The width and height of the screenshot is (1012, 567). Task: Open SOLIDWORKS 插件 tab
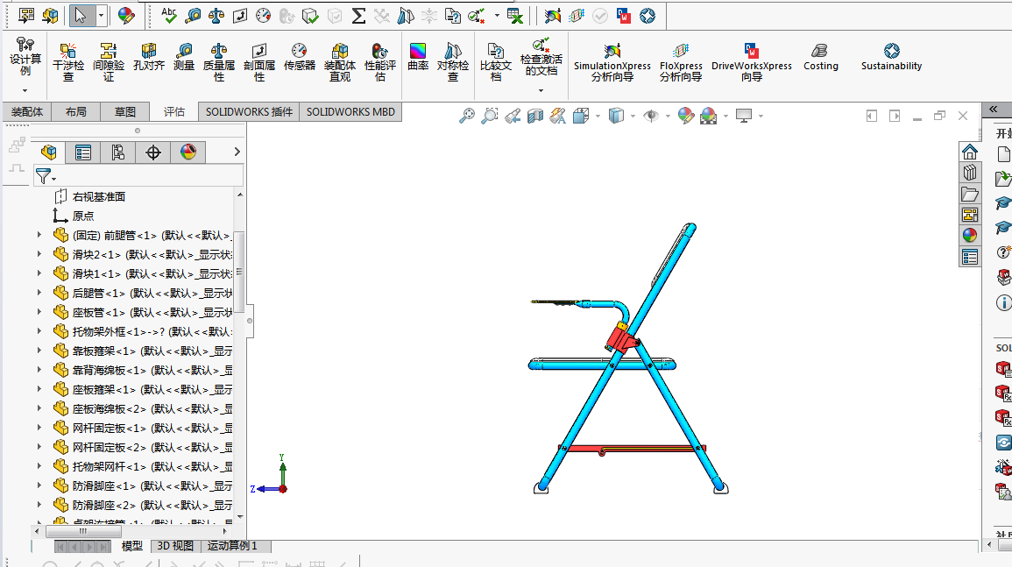coord(249,111)
